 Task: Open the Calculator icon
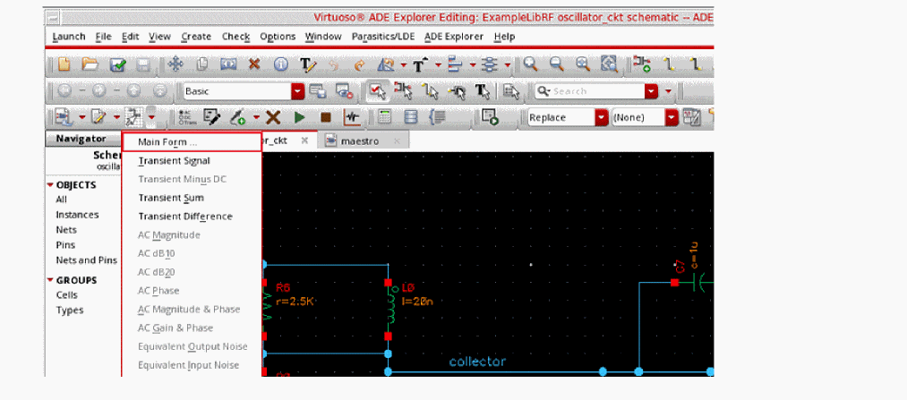(383, 117)
